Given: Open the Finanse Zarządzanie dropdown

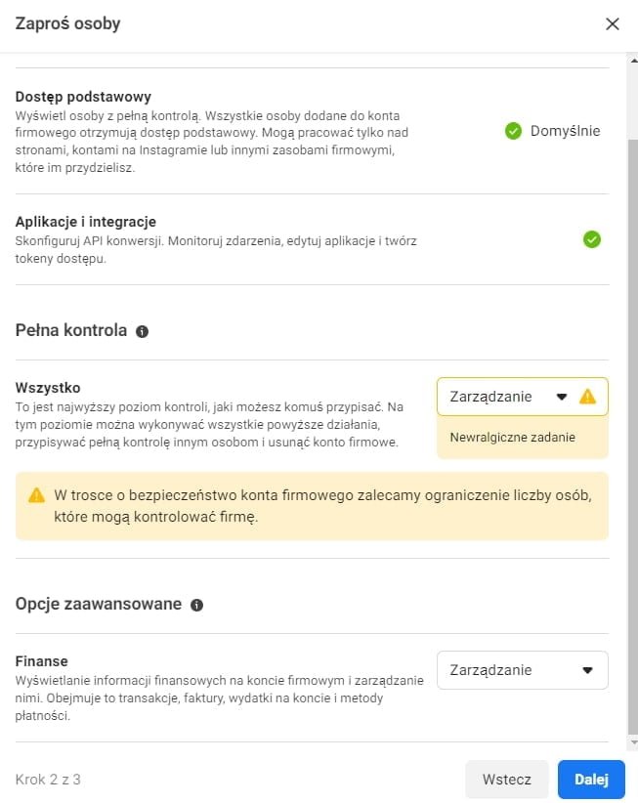Looking at the screenshot, I should [522, 670].
